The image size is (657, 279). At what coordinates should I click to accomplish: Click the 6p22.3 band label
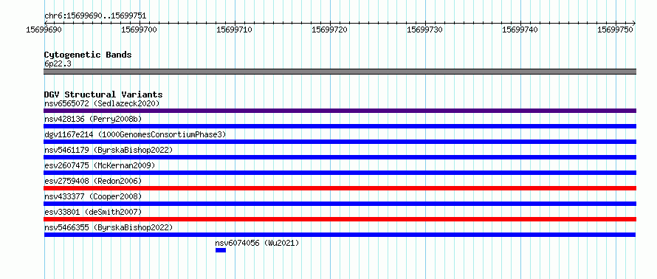coord(58,63)
